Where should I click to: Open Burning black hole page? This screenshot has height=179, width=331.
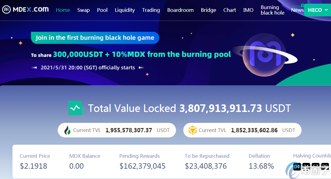pos(272,10)
